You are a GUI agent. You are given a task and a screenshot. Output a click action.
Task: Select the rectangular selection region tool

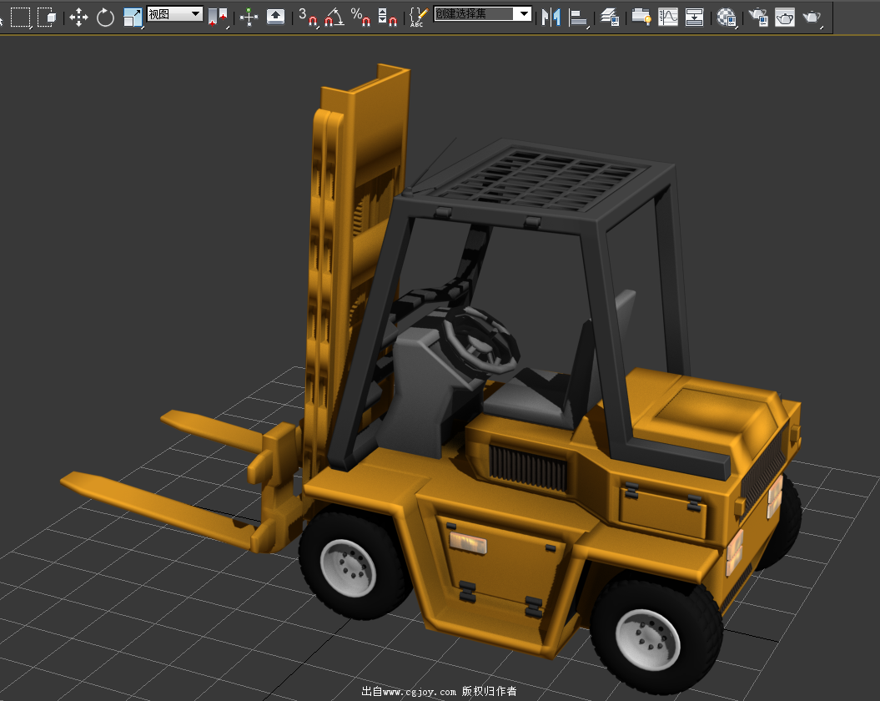(20, 17)
